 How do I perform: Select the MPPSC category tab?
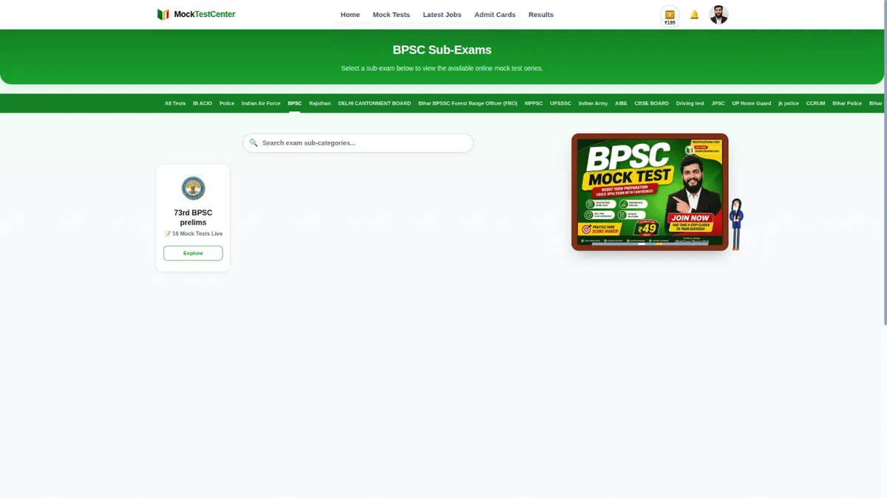[x=534, y=103]
